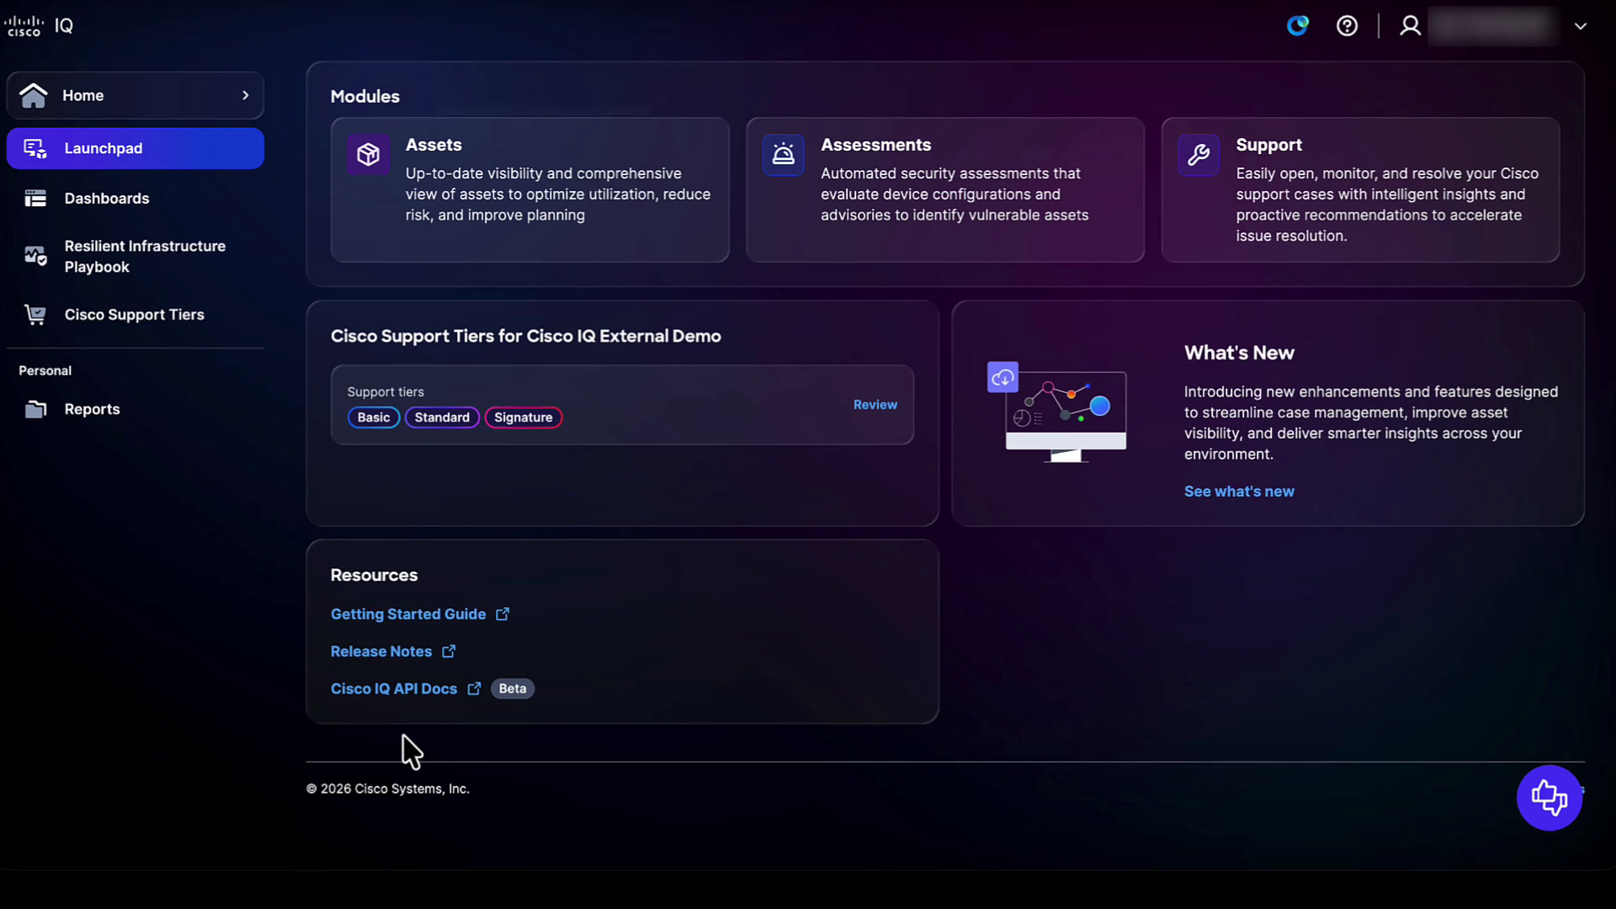Click See what's new link

pos(1239,492)
